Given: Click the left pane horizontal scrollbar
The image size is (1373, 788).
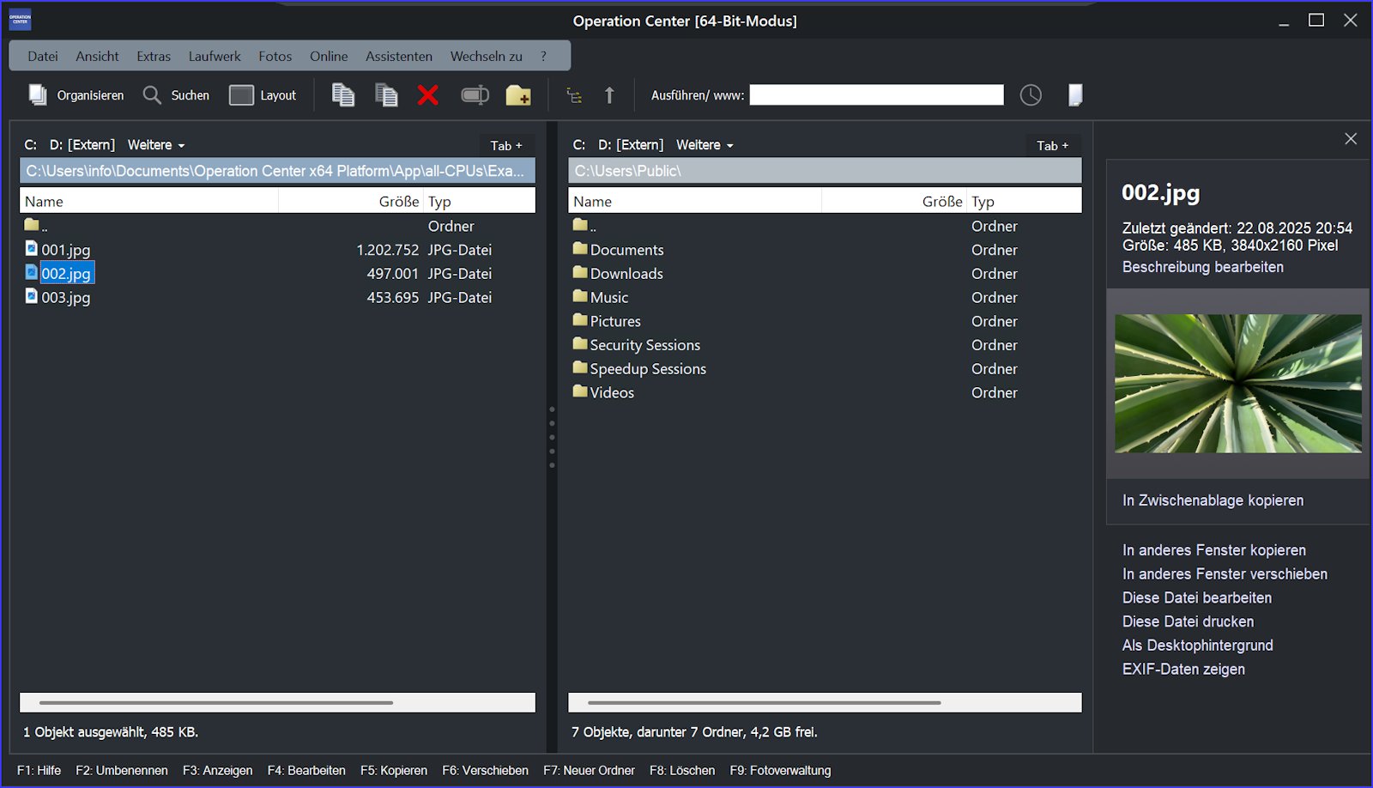Looking at the screenshot, I should [216, 702].
